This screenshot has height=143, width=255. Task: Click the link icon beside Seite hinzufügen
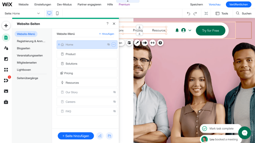point(100,136)
